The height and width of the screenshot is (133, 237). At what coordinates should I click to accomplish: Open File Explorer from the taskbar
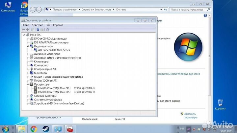click(x=22, y=129)
